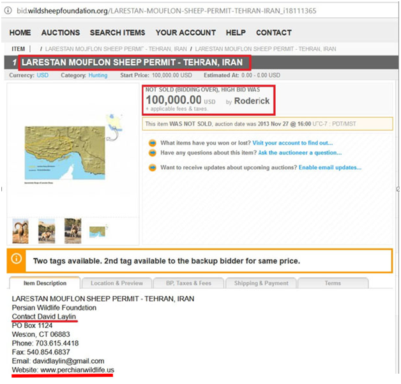Click the bullet icon beside 'Have any questions'
Screen dimensions: 401x384
(x=152, y=153)
